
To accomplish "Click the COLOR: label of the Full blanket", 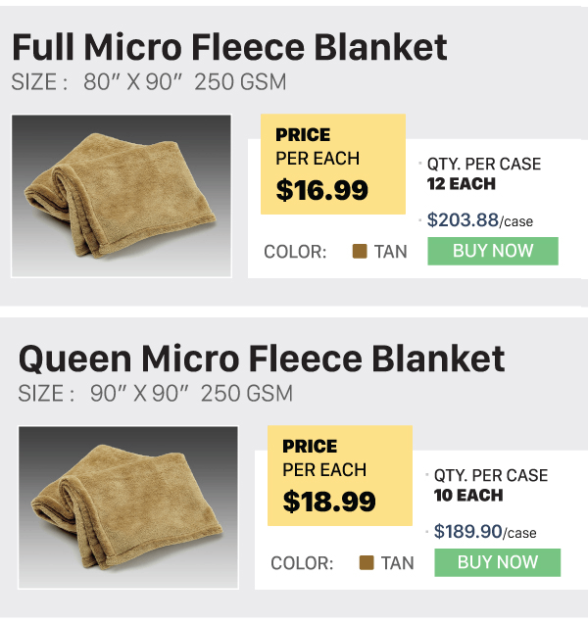I will click(x=295, y=252).
